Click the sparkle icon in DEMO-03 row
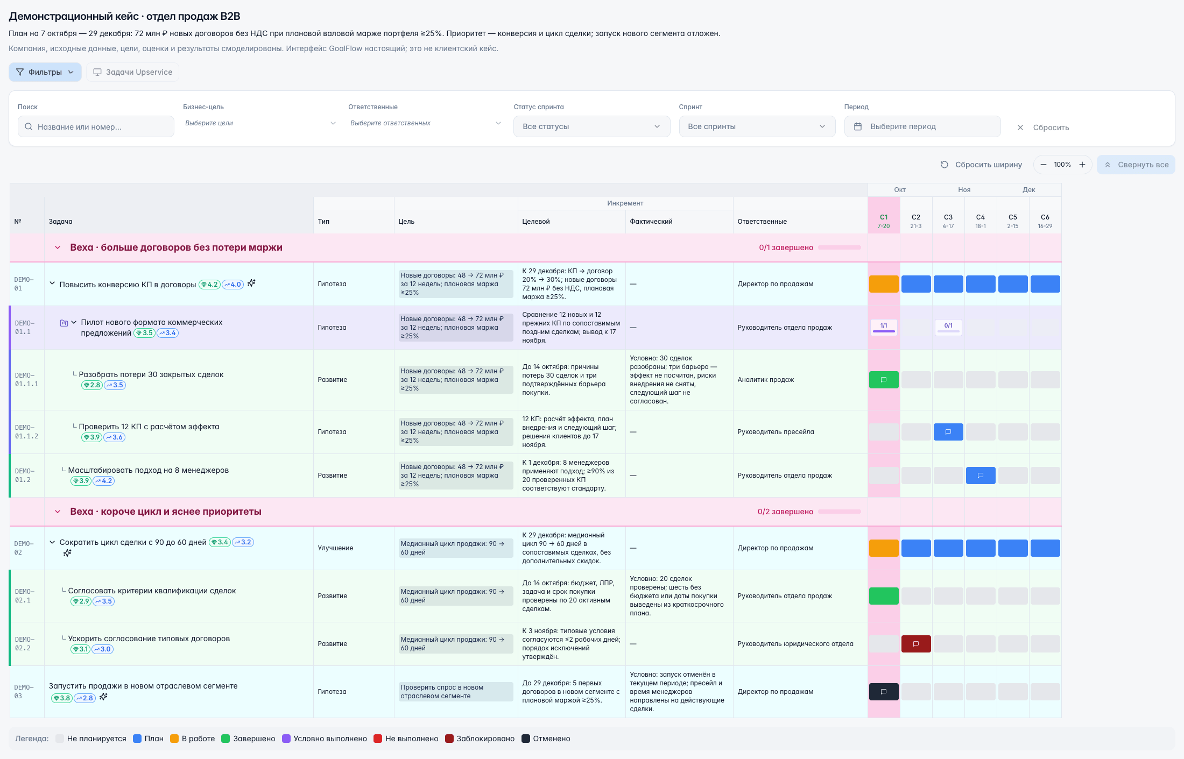The width and height of the screenshot is (1184, 759). (103, 697)
